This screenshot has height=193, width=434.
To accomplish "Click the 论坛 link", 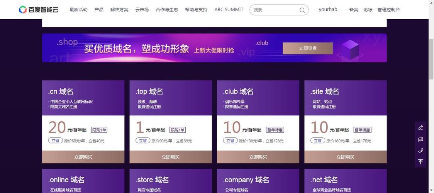I will [368, 10].
